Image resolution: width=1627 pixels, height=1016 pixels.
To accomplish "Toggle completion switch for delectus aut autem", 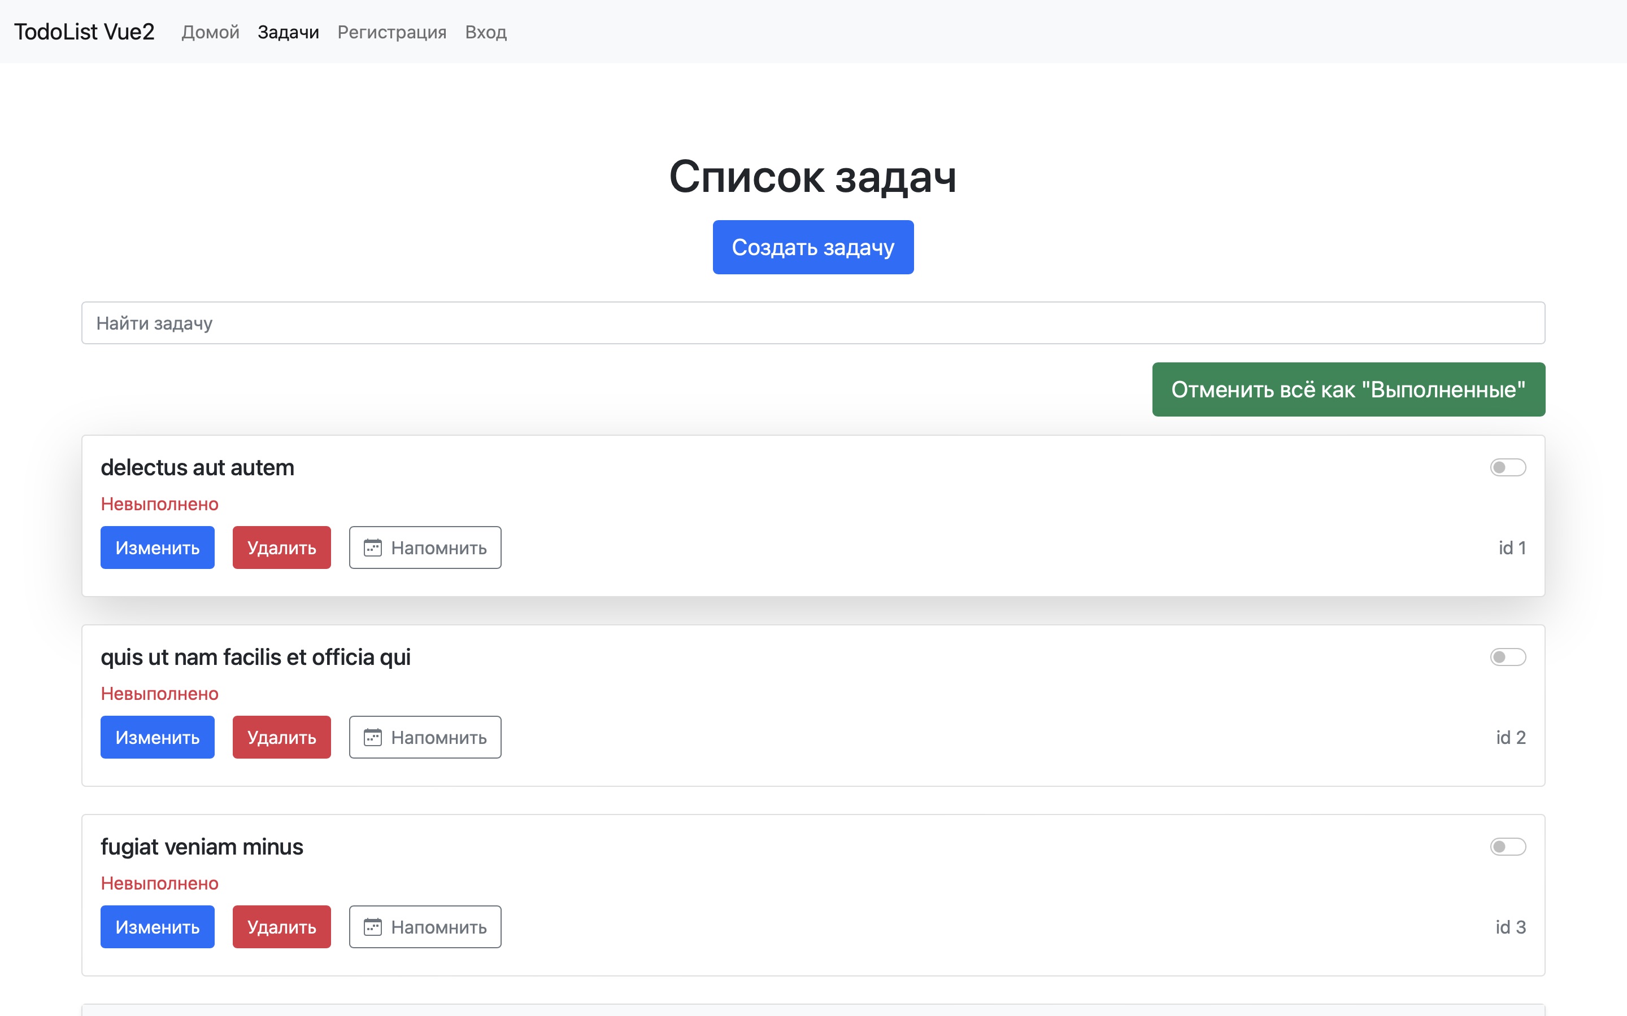I will [x=1507, y=467].
